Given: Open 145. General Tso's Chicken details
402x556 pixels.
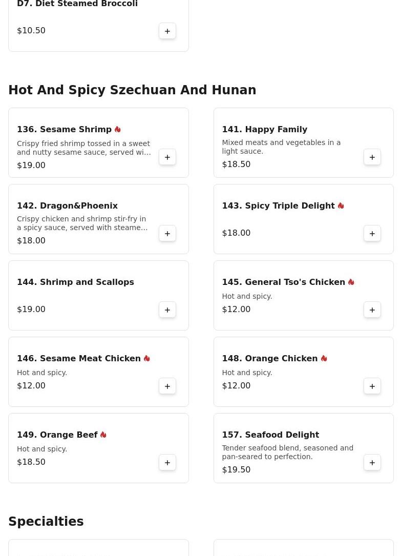Looking at the screenshot, I should pos(283,282).
